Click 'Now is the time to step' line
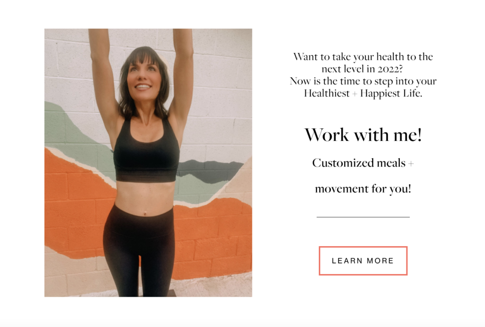This screenshot has width=485, height=327. (x=363, y=81)
